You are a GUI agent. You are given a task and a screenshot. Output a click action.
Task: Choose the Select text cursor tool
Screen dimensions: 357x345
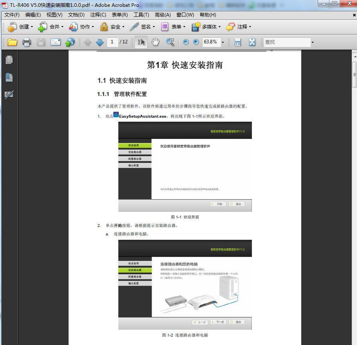point(141,42)
